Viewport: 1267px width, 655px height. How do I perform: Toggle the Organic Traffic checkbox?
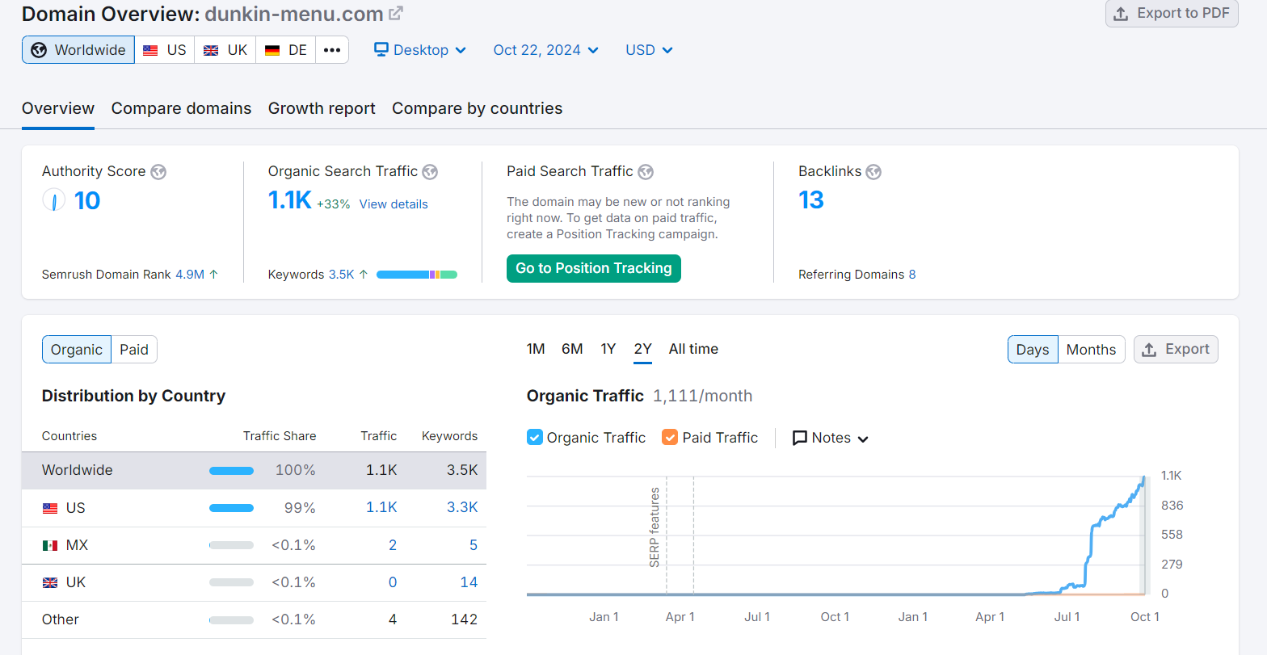(x=535, y=437)
